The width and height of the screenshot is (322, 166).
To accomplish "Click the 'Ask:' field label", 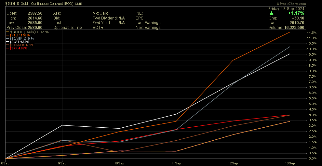I will (57, 13).
